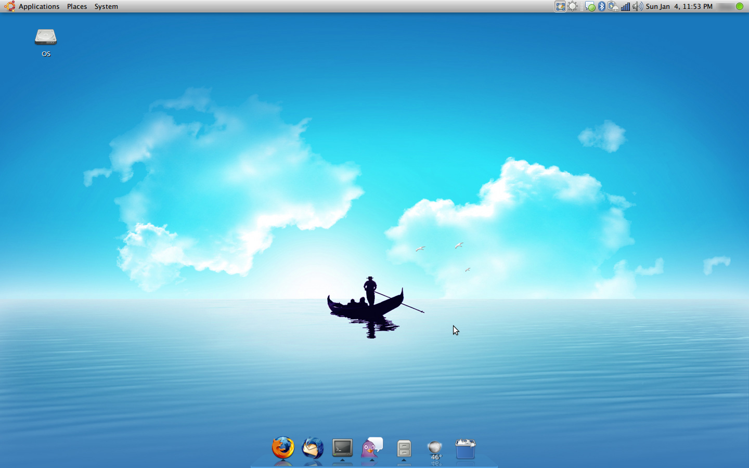The height and width of the screenshot is (468, 749).
Task: Open Pidgin messenger from the dock
Action: coord(372,448)
